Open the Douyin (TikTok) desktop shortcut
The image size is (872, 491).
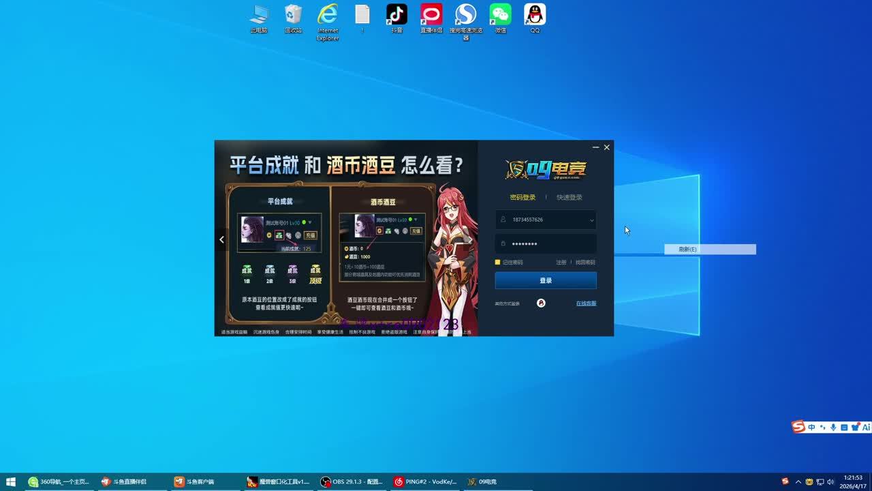tap(396, 15)
